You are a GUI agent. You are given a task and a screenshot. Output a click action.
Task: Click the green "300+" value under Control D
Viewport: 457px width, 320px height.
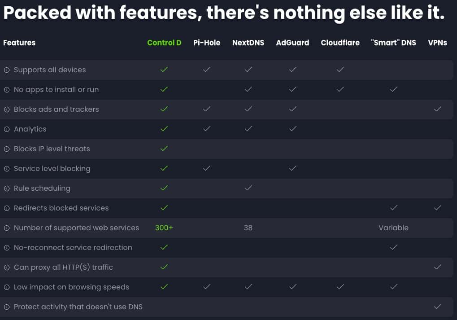click(x=164, y=228)
